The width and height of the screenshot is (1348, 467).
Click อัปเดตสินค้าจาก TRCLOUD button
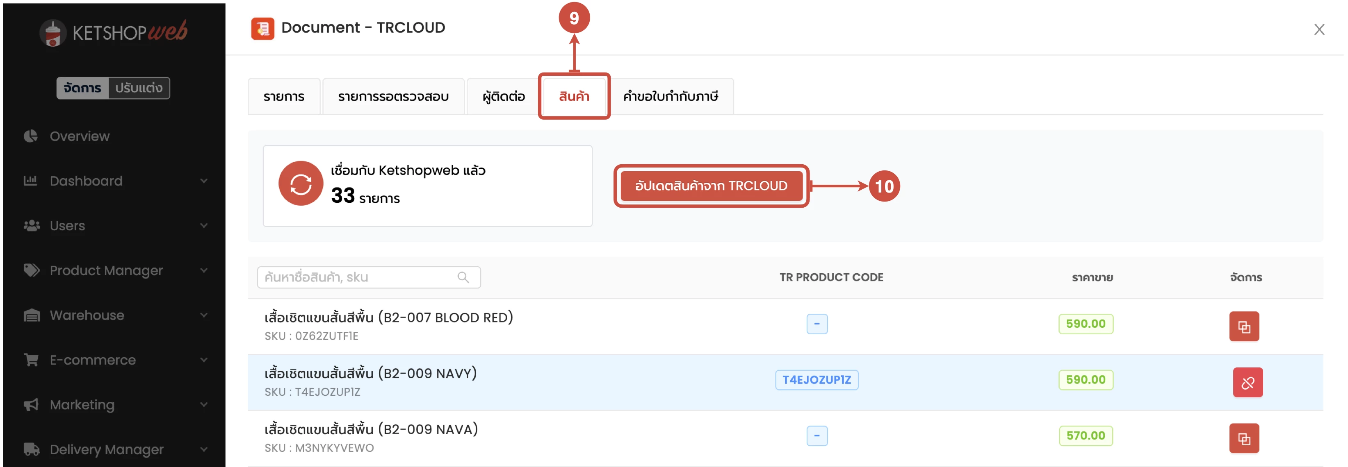point(711,186)
